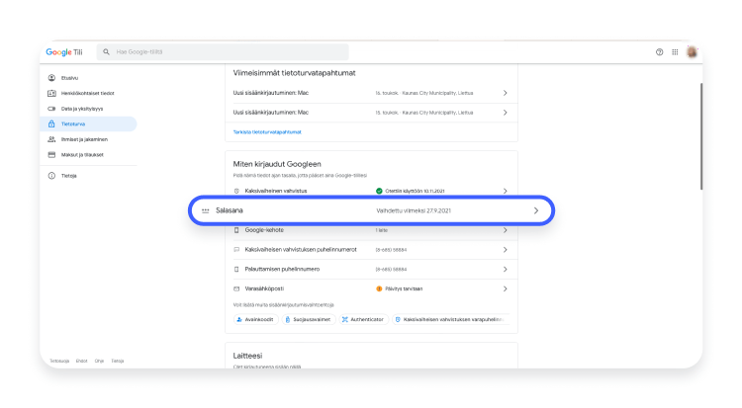Open the Tarkista tietoturvatapahtumat link
742x408 pixels.
(267, 132)
